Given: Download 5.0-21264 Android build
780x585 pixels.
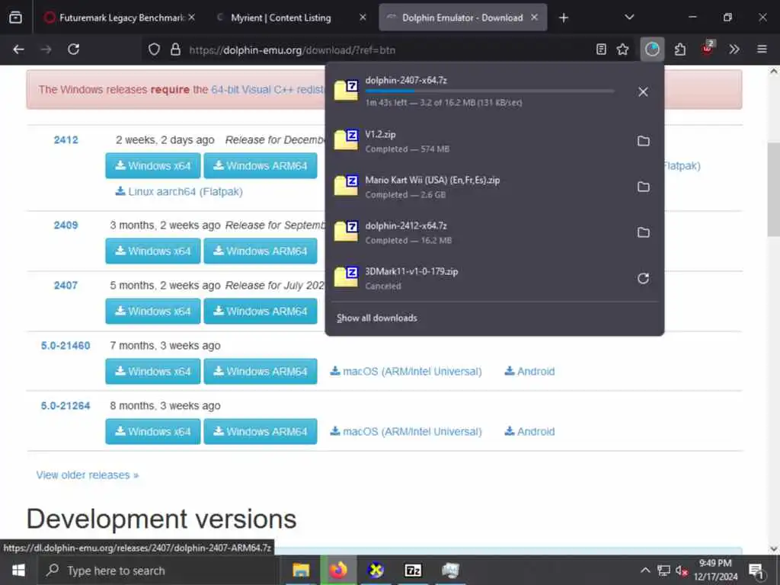Looking at the screenshot, I should (529, 431).
